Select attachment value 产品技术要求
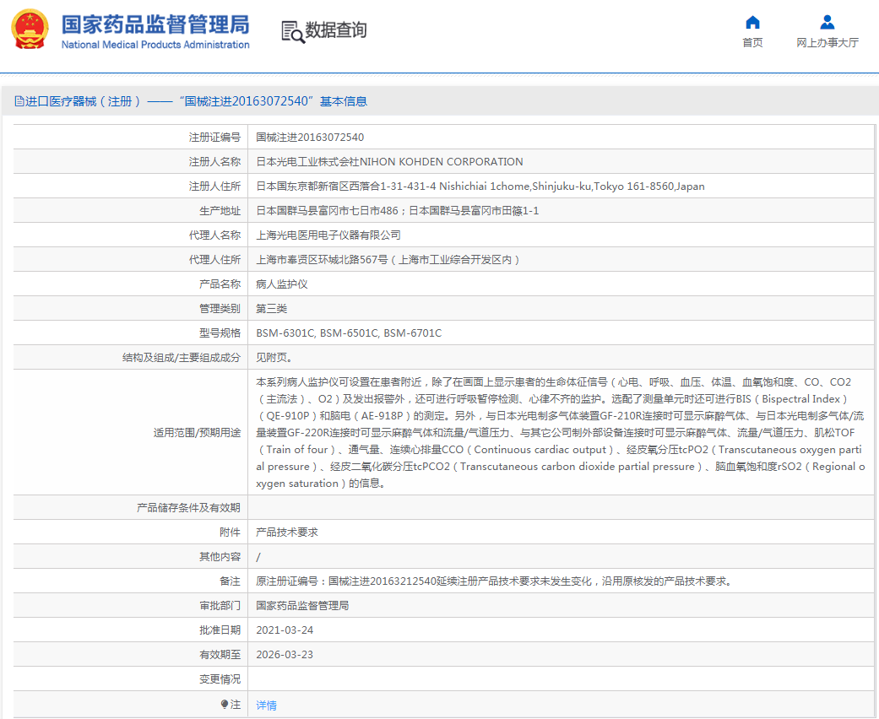 [x=287, y=532]
